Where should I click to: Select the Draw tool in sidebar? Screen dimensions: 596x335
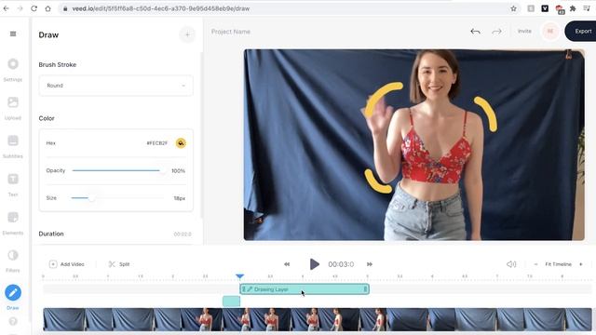(x=13, y=297)
